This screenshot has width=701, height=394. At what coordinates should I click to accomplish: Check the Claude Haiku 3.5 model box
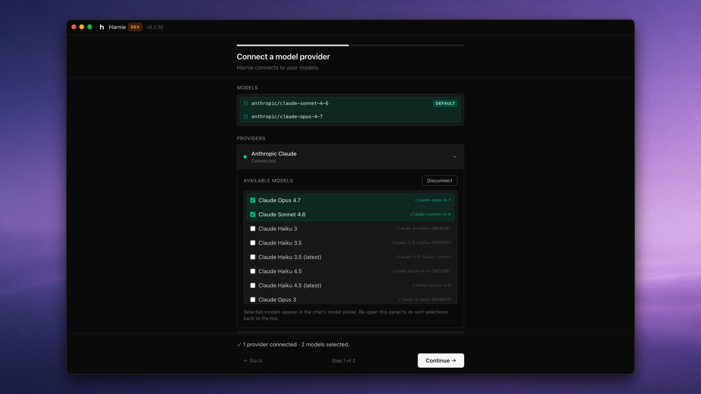click(253, 243)
